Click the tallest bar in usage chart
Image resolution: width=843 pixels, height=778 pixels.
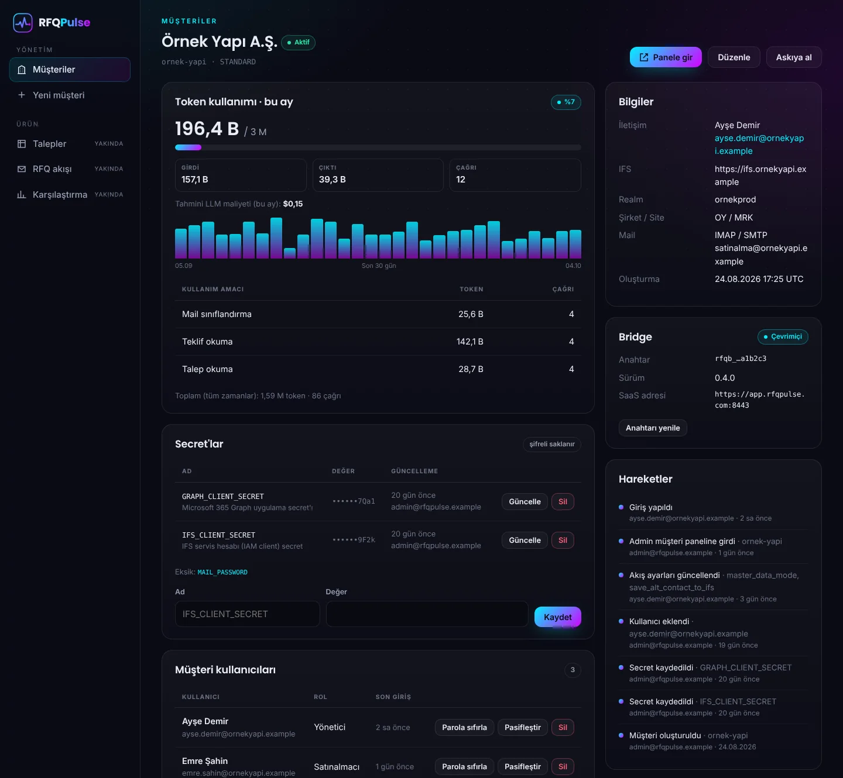pyautogui.click(x=276, y=238)
